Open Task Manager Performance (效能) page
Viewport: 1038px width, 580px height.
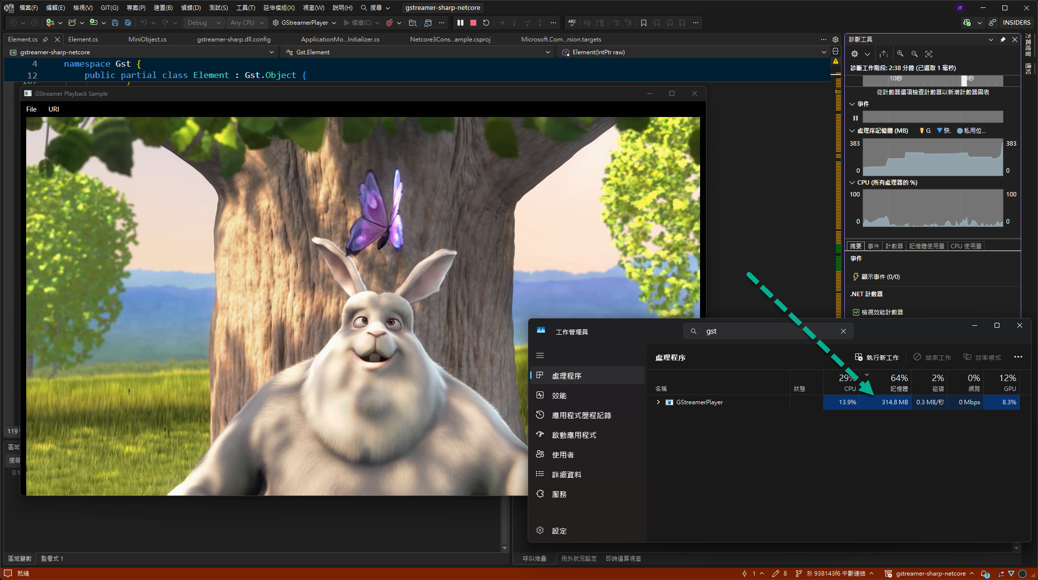coord(559,395)
